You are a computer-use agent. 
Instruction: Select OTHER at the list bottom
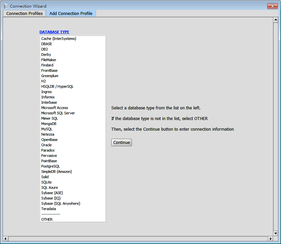click(73, 220)
